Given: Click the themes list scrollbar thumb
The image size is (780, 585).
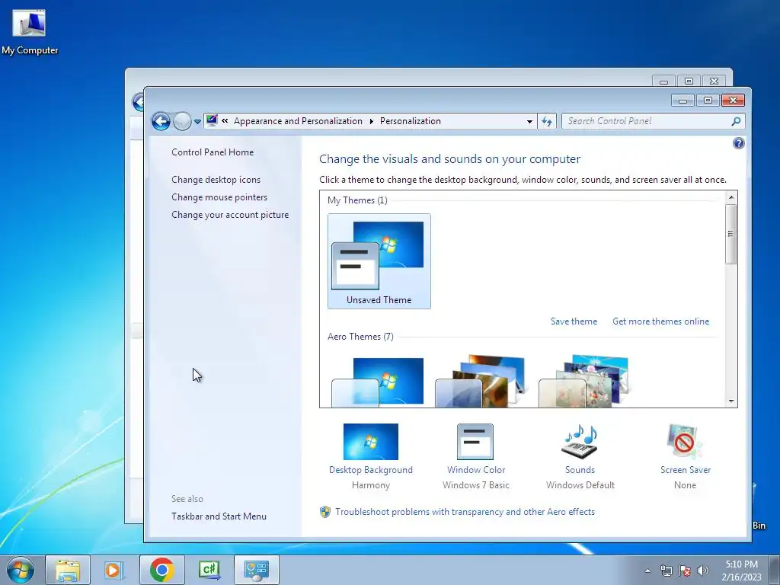Looking at the screenshot, I should [x=730, y=234].
